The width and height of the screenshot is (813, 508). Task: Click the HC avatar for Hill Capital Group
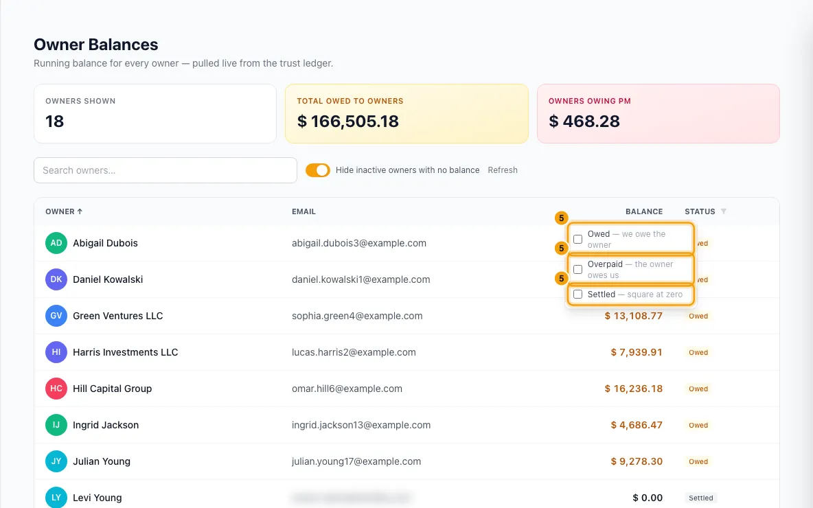point(56,389)
